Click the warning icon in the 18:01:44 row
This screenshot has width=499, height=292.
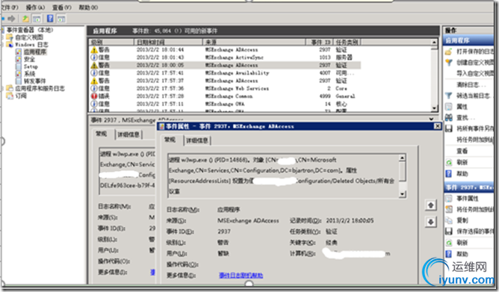(x=94, y=50)
